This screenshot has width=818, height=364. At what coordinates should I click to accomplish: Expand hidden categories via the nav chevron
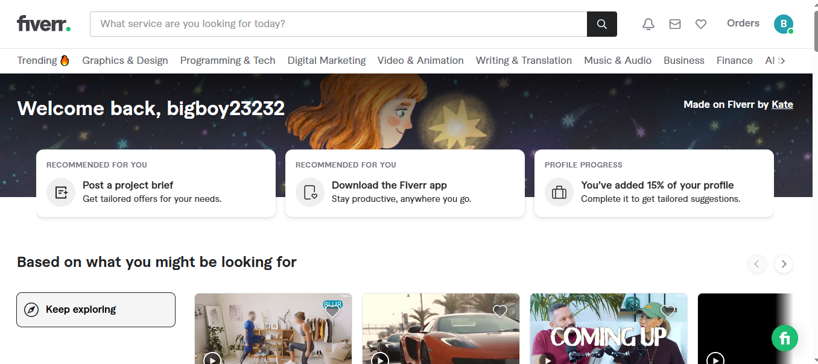coord(781,60)
